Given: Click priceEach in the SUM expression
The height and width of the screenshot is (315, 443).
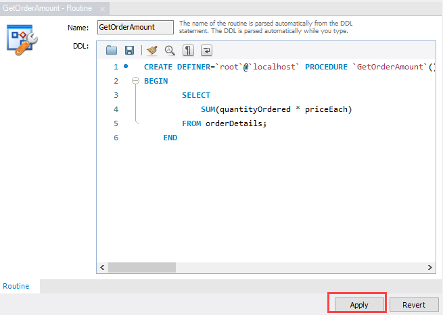Looking at the screenshot, I should point(326,109).
